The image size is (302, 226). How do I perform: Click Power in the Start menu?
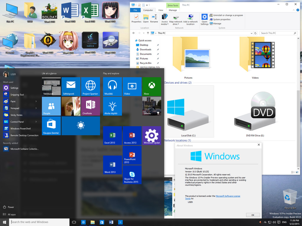coord(9,207)
